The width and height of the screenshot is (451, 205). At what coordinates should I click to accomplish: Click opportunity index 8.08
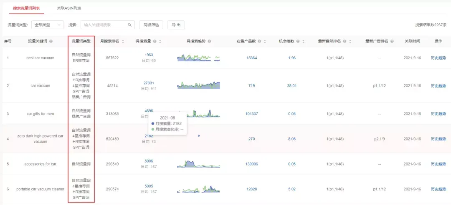(292, 139)
